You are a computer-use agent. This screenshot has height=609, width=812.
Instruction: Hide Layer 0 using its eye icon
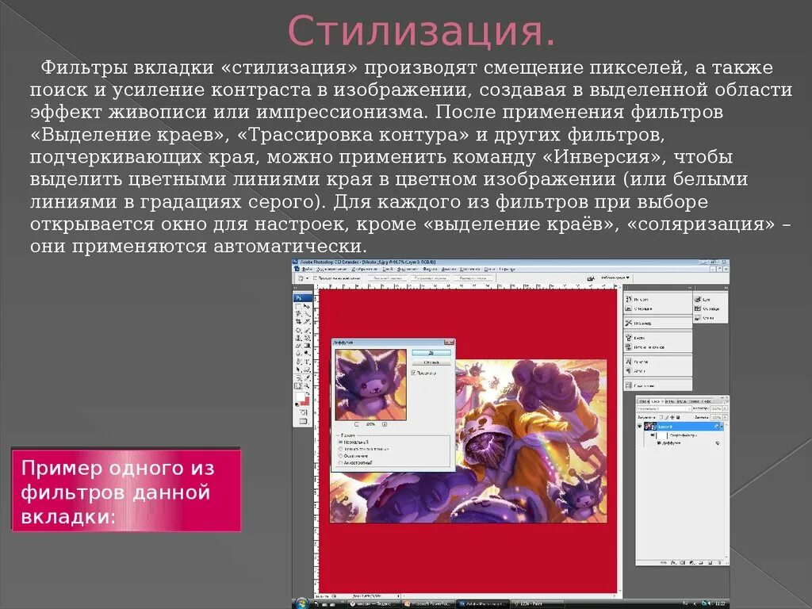click(640, 426)
